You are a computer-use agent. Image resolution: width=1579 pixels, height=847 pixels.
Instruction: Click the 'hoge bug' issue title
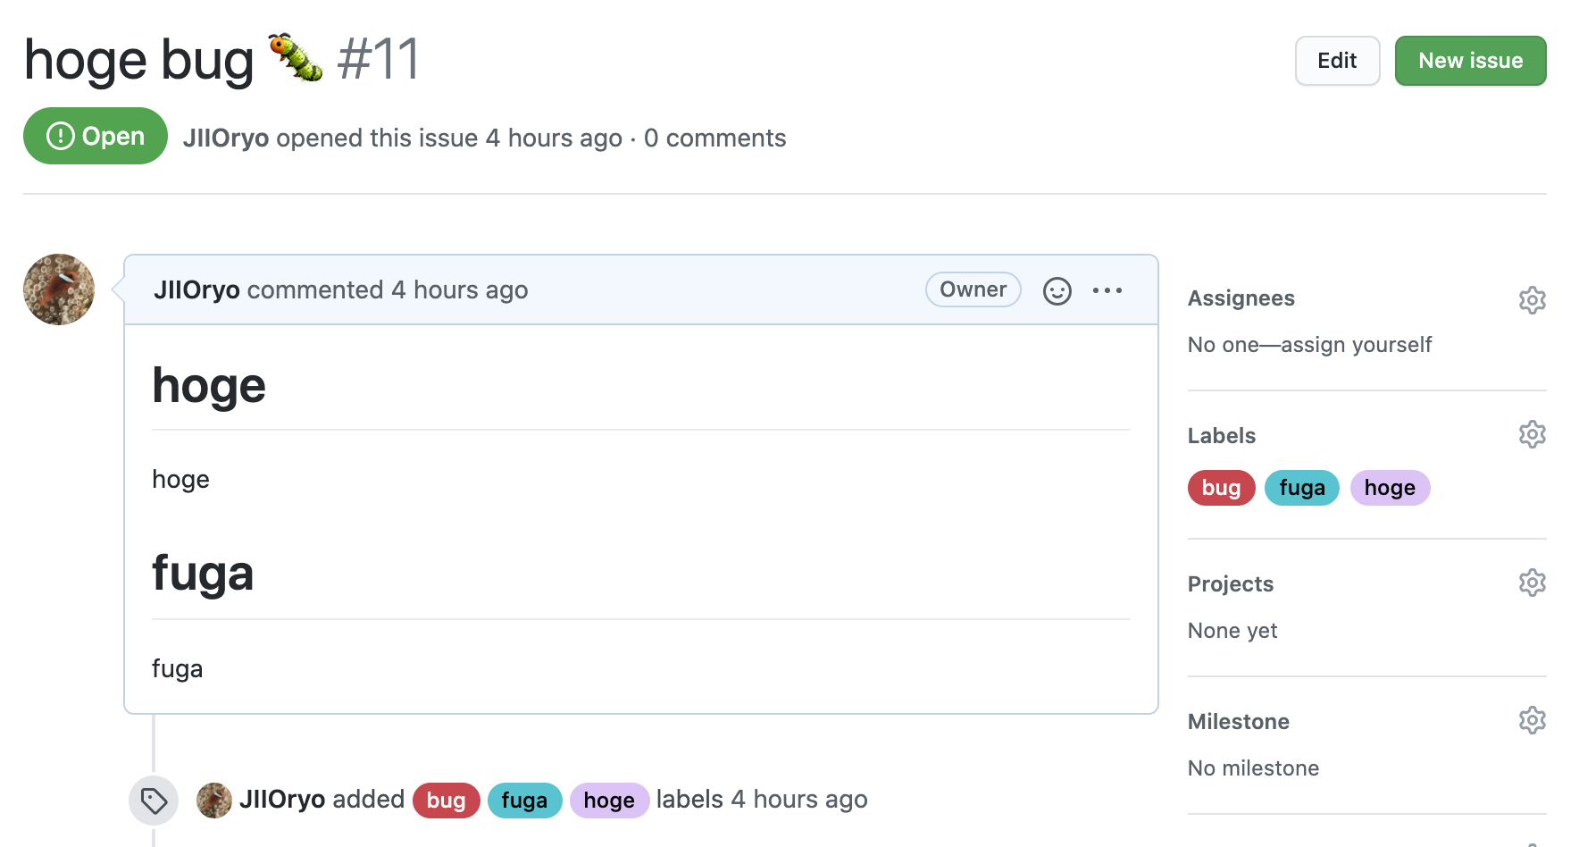(139, 62)
